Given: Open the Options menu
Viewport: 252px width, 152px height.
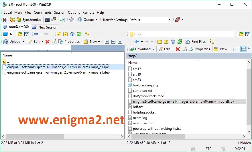Looking at the screenshot, I should pos(74,13).
